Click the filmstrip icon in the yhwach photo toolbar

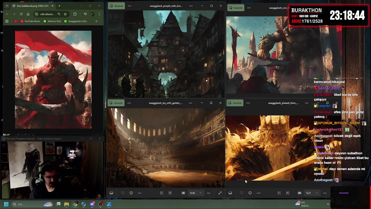230,193
